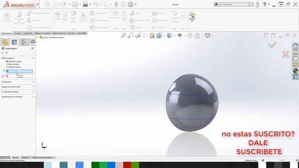Open the Options gear icon

130,4
